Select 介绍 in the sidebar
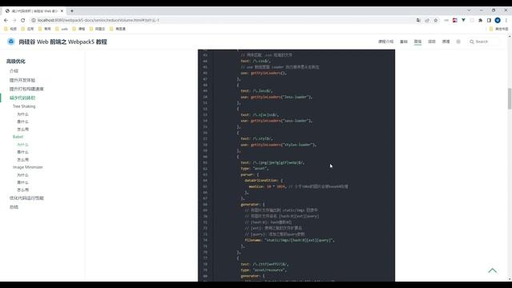The width and height of the screenshot is (512, 288). coord(14,71)
